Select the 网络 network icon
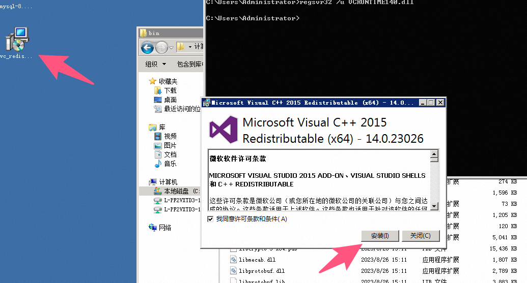This screenshot has height=283, width=527. (153, 227)
